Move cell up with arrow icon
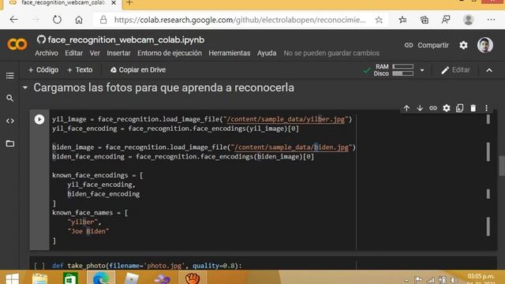 point(406,108)
